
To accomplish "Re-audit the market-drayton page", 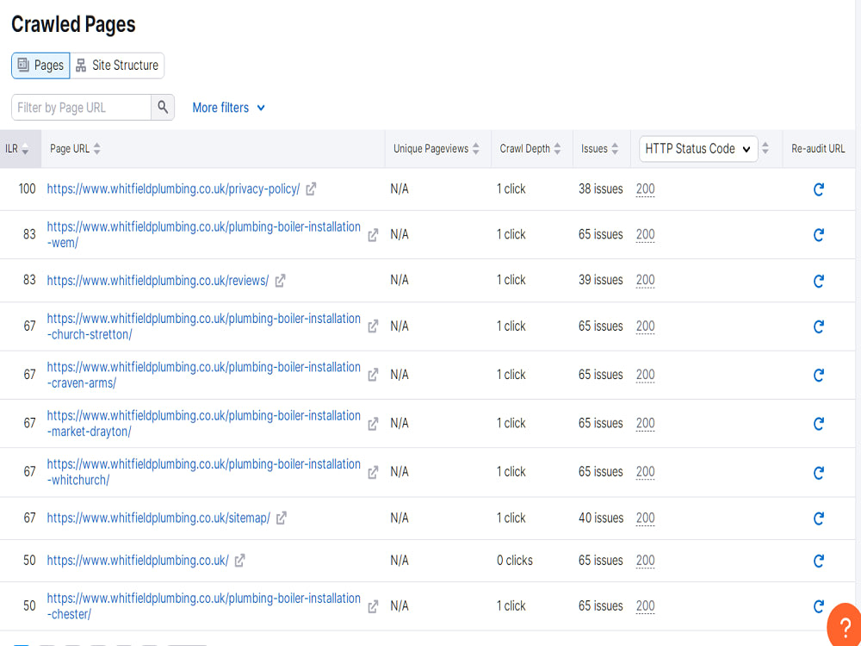I will point(818,424).
